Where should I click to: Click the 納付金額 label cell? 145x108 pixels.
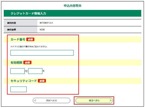[20, 30]
